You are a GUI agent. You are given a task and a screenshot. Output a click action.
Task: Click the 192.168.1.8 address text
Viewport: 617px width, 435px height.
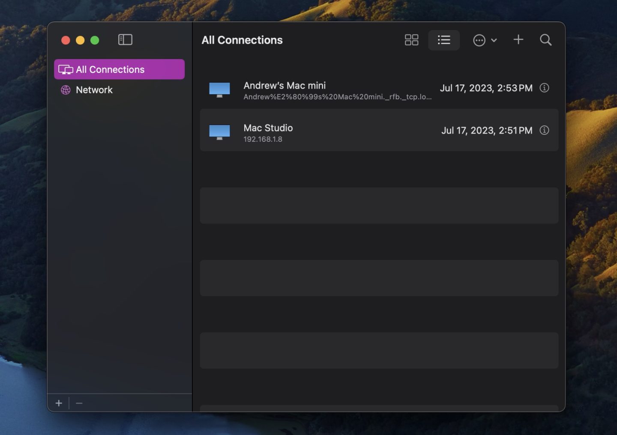263,139
